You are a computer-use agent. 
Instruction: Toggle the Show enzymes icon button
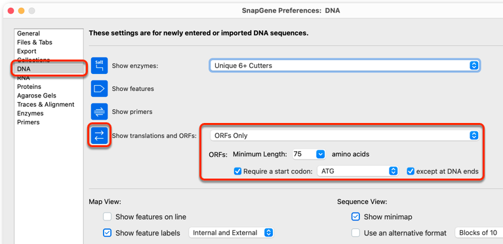coord(100,65)
